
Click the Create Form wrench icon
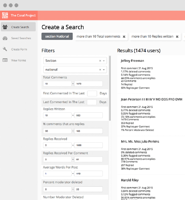click(x=5, y=49)
